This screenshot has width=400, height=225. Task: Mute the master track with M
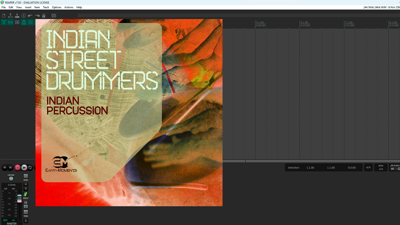26,184
